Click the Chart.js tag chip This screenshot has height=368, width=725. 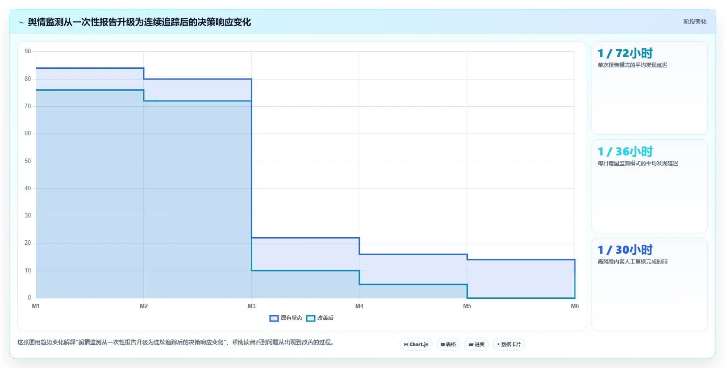pyautogui.click(x=416, y=344)
